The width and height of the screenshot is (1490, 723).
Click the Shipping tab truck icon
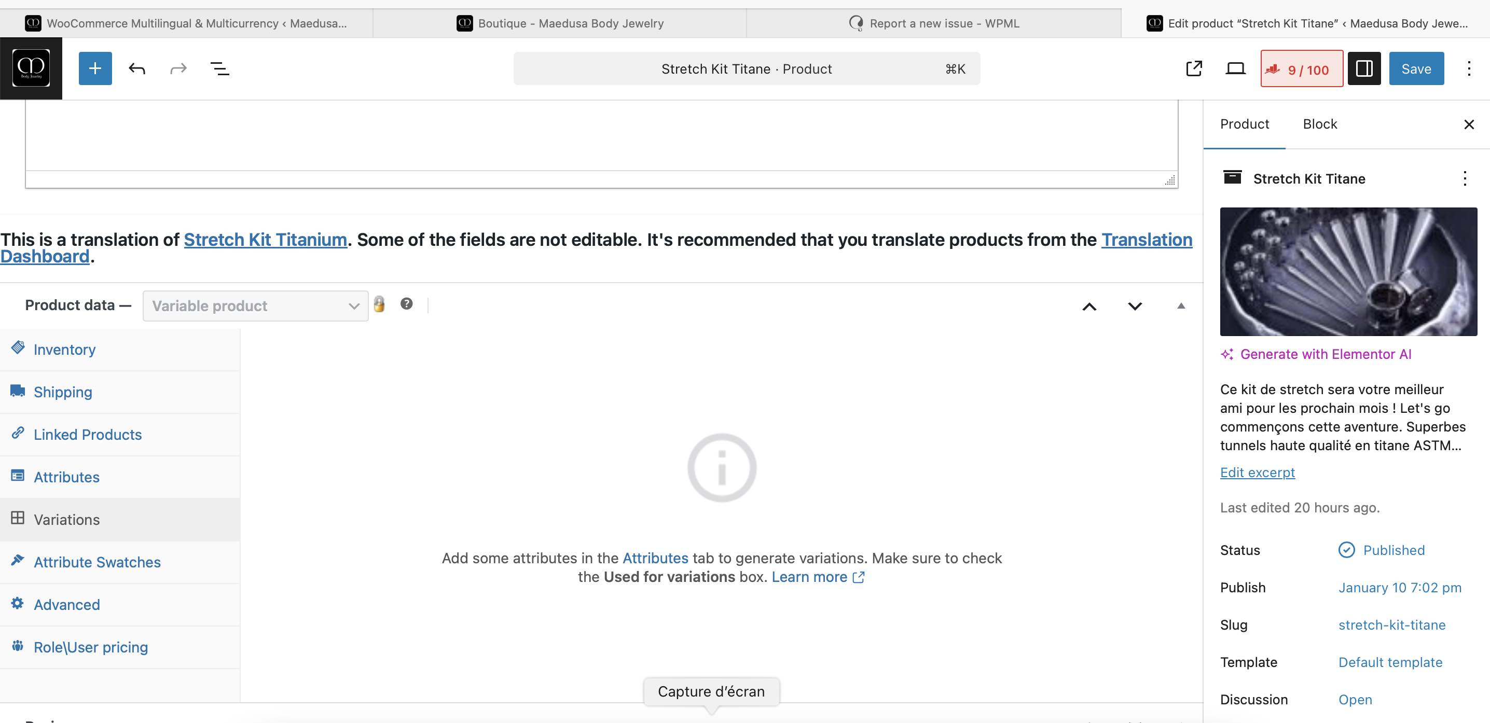[x=18, y=391]
